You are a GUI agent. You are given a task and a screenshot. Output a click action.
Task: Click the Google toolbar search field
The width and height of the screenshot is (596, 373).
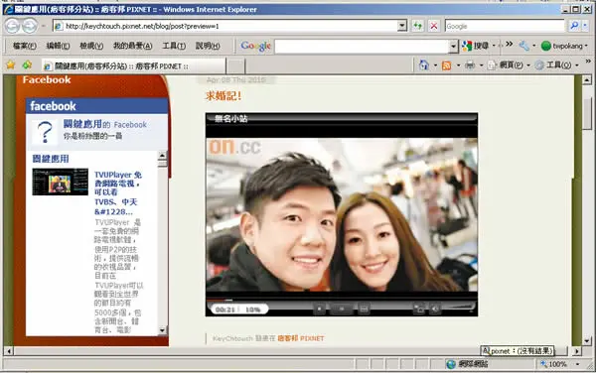[362, 47]
